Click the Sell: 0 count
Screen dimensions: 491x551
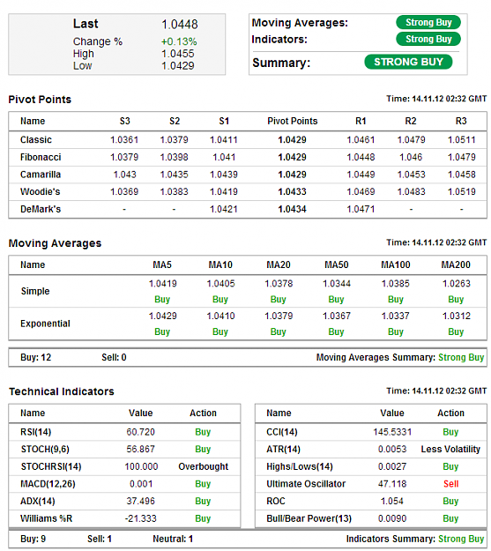(114, 358)
